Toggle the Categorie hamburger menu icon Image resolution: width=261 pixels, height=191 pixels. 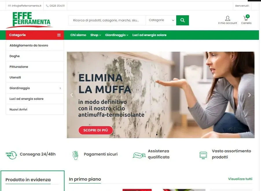(x=59, y=35)
